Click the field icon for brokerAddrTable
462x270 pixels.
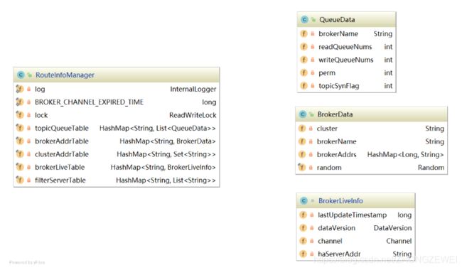pos(20,141)
